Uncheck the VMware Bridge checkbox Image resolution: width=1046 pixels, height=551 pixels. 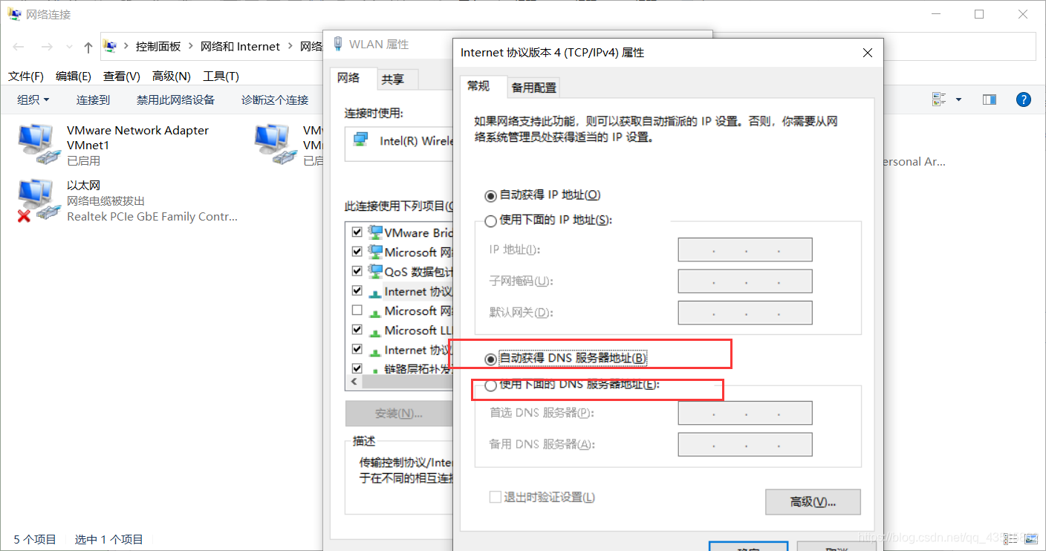[x=357, y=232]
